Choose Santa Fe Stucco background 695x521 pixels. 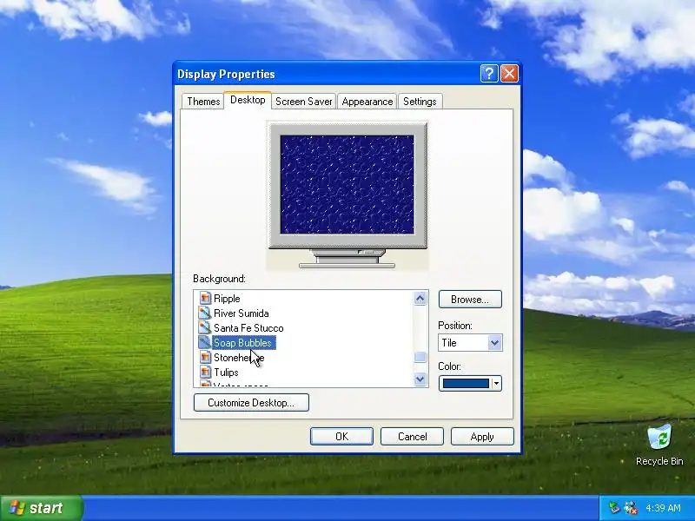pyautogui.click(x=248, y=328)
